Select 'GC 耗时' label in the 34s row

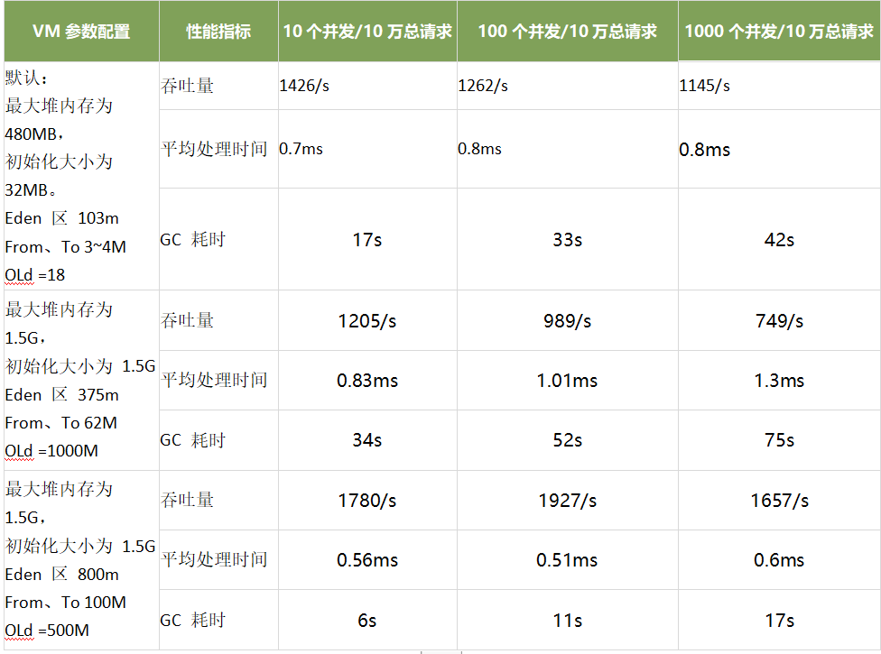pyautogui.click(x=193, y=440)
